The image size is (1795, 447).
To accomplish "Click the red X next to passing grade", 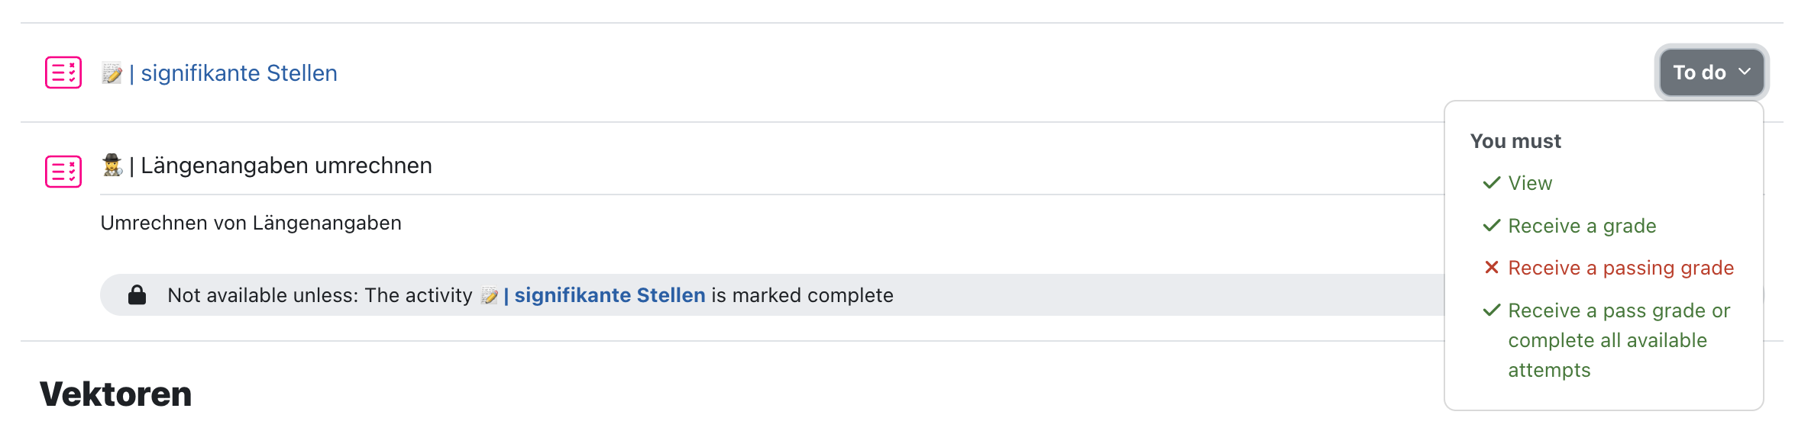I will point(1491,268).
